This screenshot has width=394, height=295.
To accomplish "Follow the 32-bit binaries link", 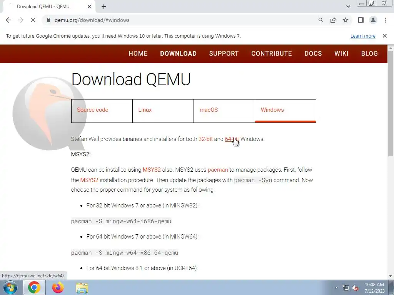I will (205, 139).
